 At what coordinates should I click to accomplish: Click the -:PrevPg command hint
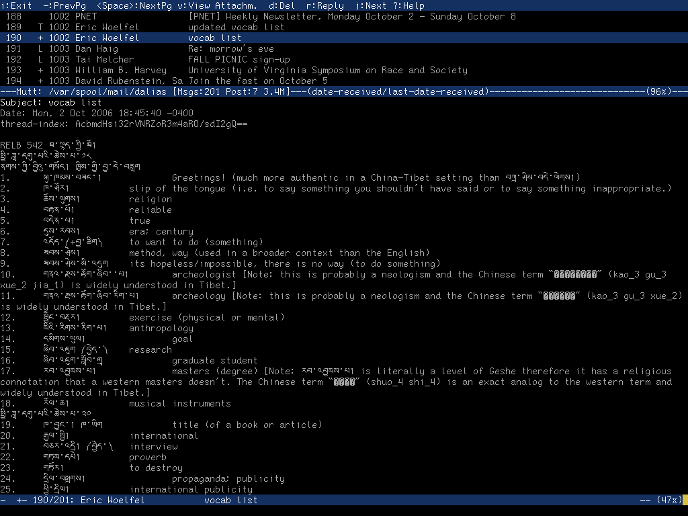point(64,5)
